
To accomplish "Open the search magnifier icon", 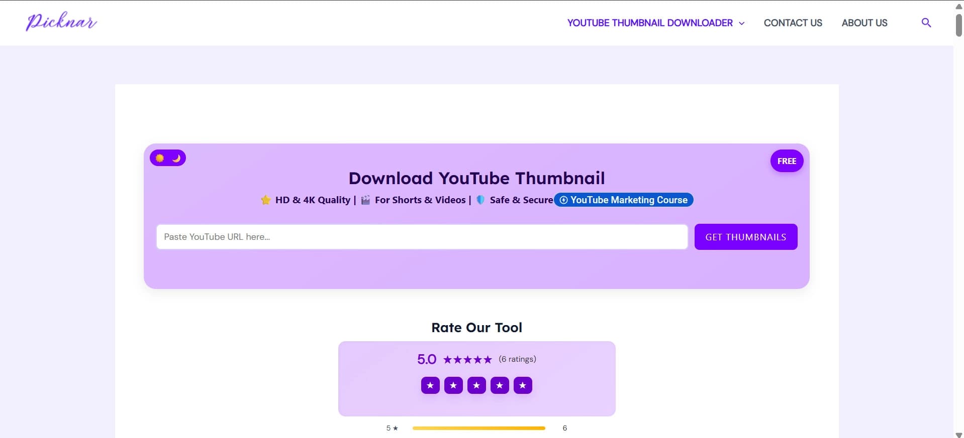I will click(x=926, y=23).
